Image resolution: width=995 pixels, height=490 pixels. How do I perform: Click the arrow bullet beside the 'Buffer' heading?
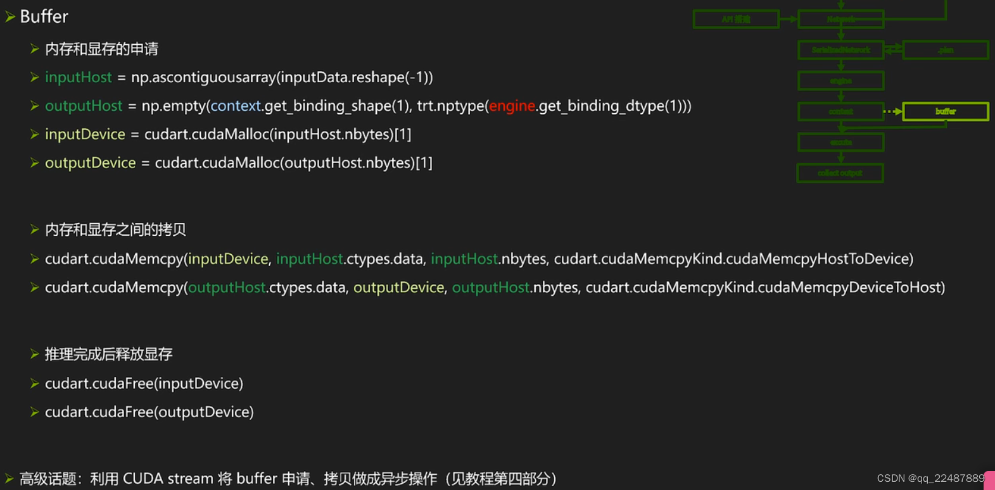point(10,17)
